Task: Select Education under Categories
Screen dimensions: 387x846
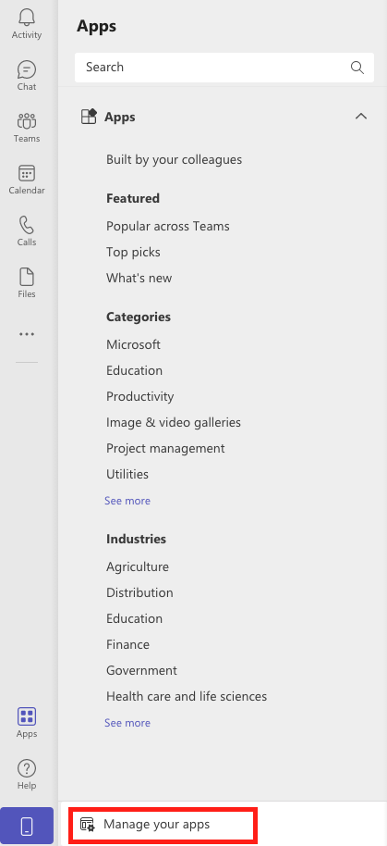Action: tap(134, 370)
